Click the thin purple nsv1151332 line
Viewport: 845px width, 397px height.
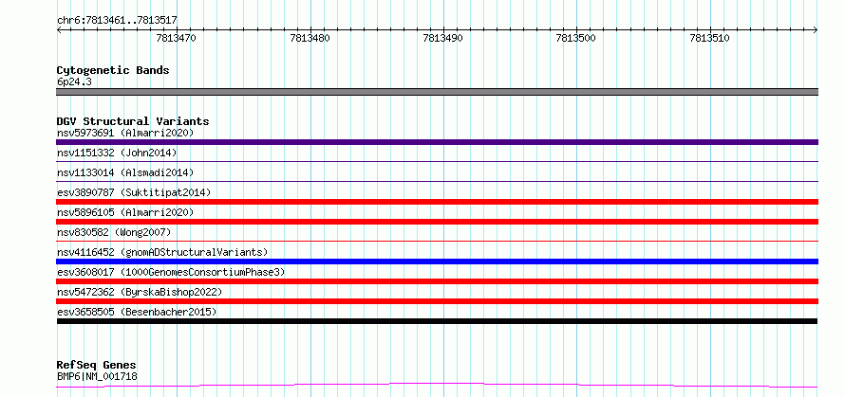click(437, 161)
